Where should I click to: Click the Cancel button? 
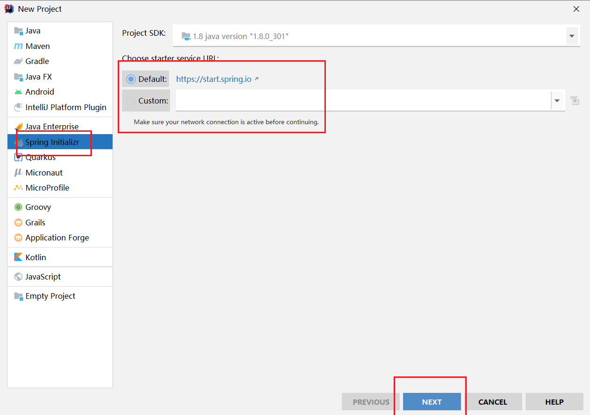493,402
